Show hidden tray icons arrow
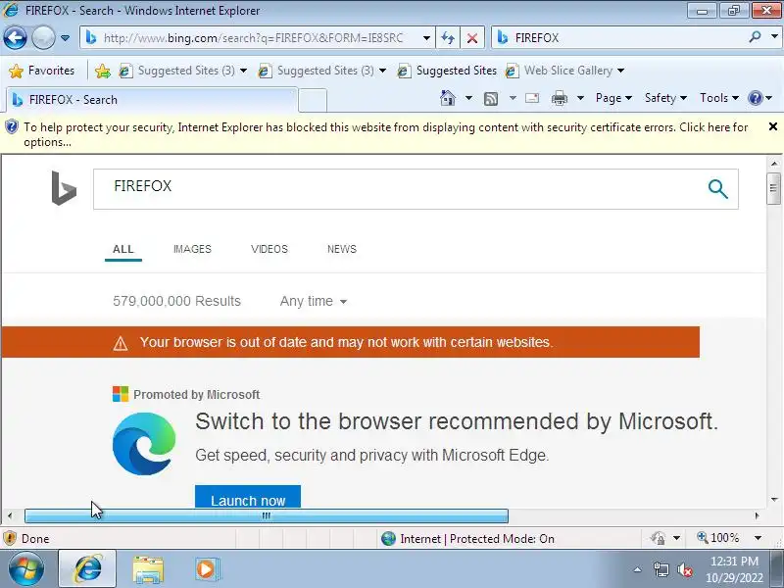784x588 pixels. click(638, 569)
